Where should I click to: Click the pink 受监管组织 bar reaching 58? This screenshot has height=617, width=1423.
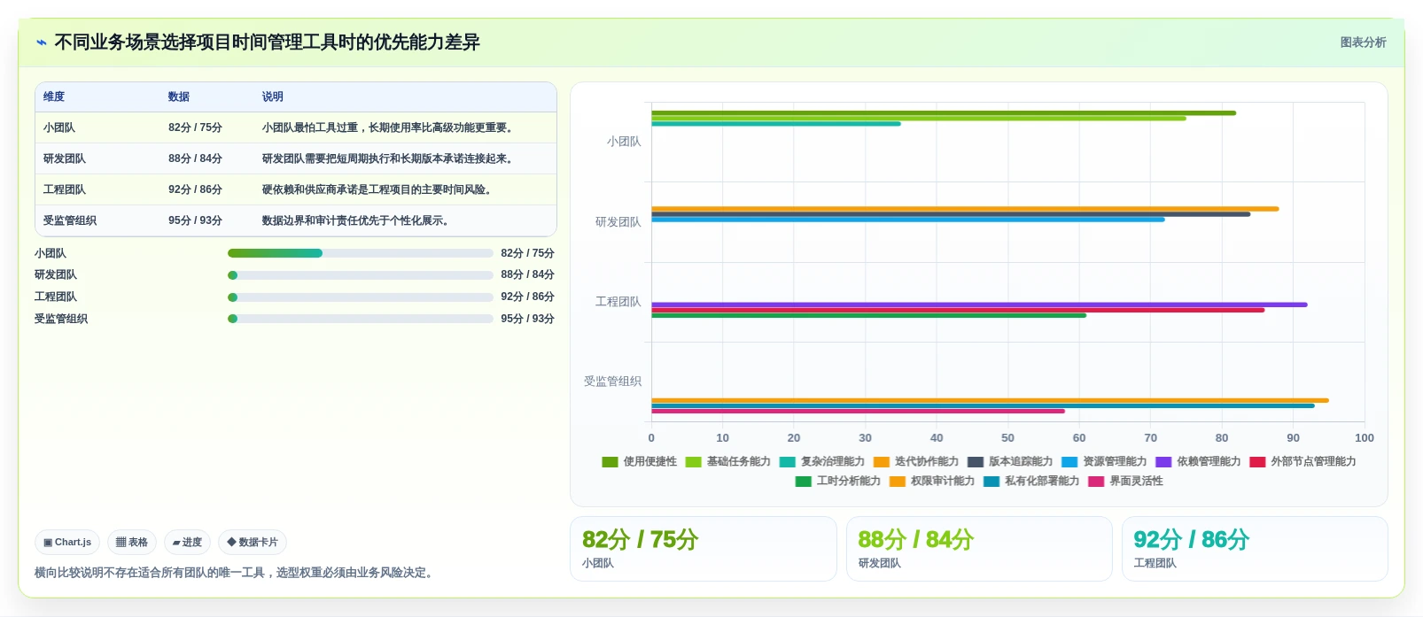tap(858, 411)
